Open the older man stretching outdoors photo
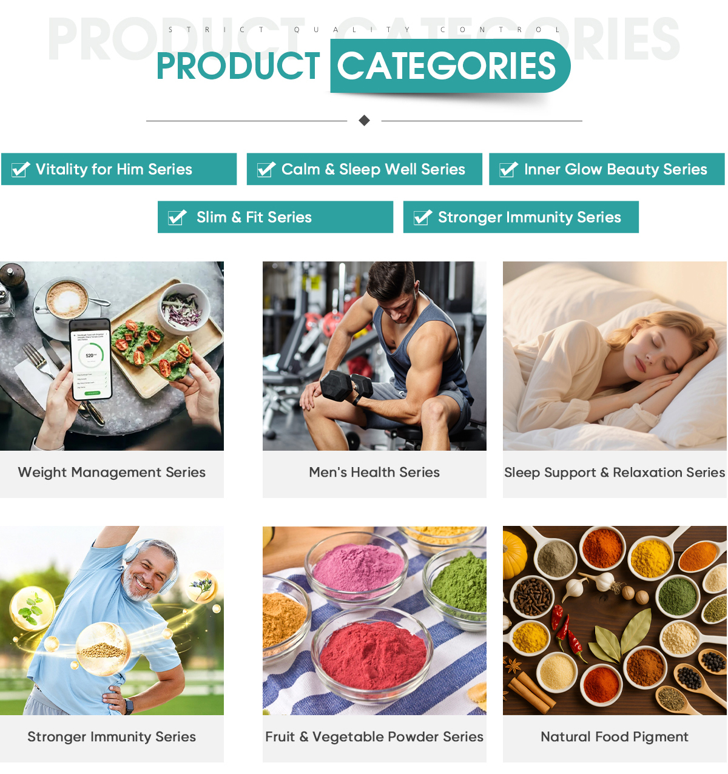The height and width of the screenshot is (774, 728). (112, 621)
